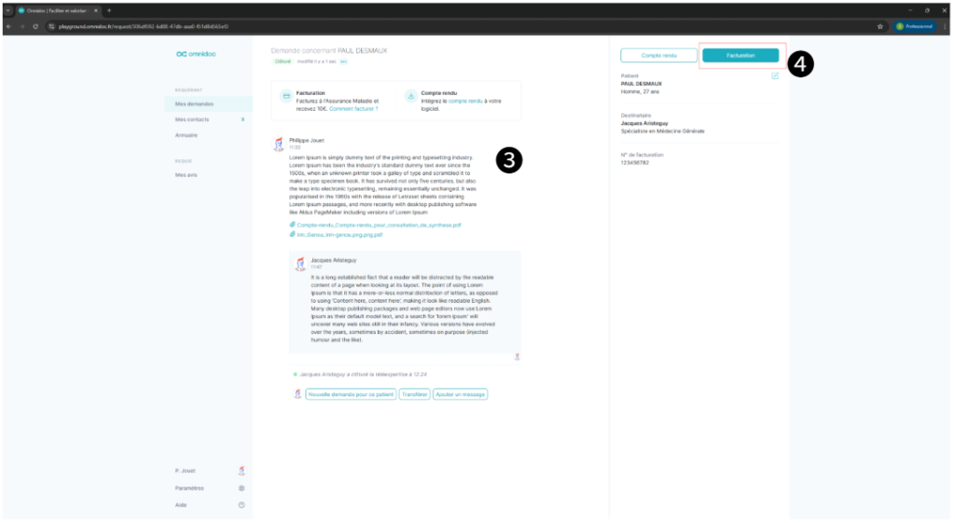Viewport: 955px width, 523px height.
Task: Open the browser tab search dropdown
Action: (x=7, y=9)
